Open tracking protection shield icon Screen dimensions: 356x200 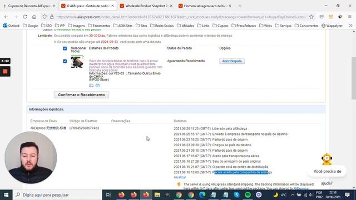pyautogui.click(x=44, y=17)
